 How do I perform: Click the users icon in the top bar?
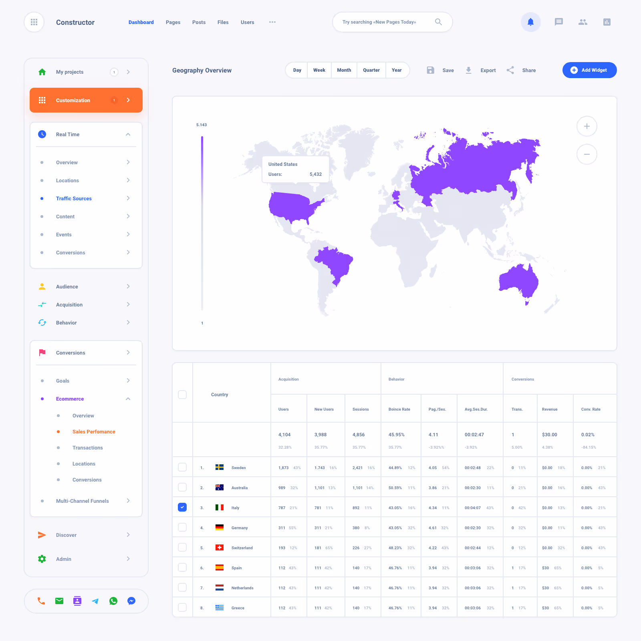tap(583, 22)
